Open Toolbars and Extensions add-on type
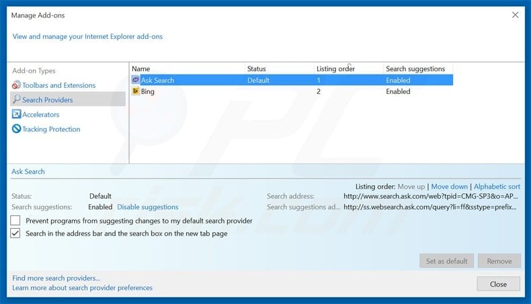Image resolution: width=531 pixels, height=304 pixels. point(58,85)
